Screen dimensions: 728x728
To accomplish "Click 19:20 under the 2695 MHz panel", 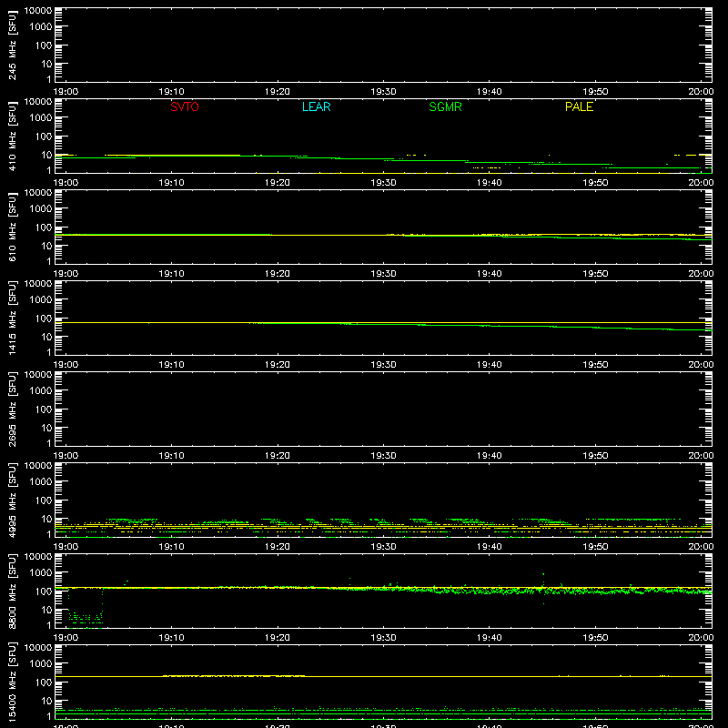I will tap(278, 456).
